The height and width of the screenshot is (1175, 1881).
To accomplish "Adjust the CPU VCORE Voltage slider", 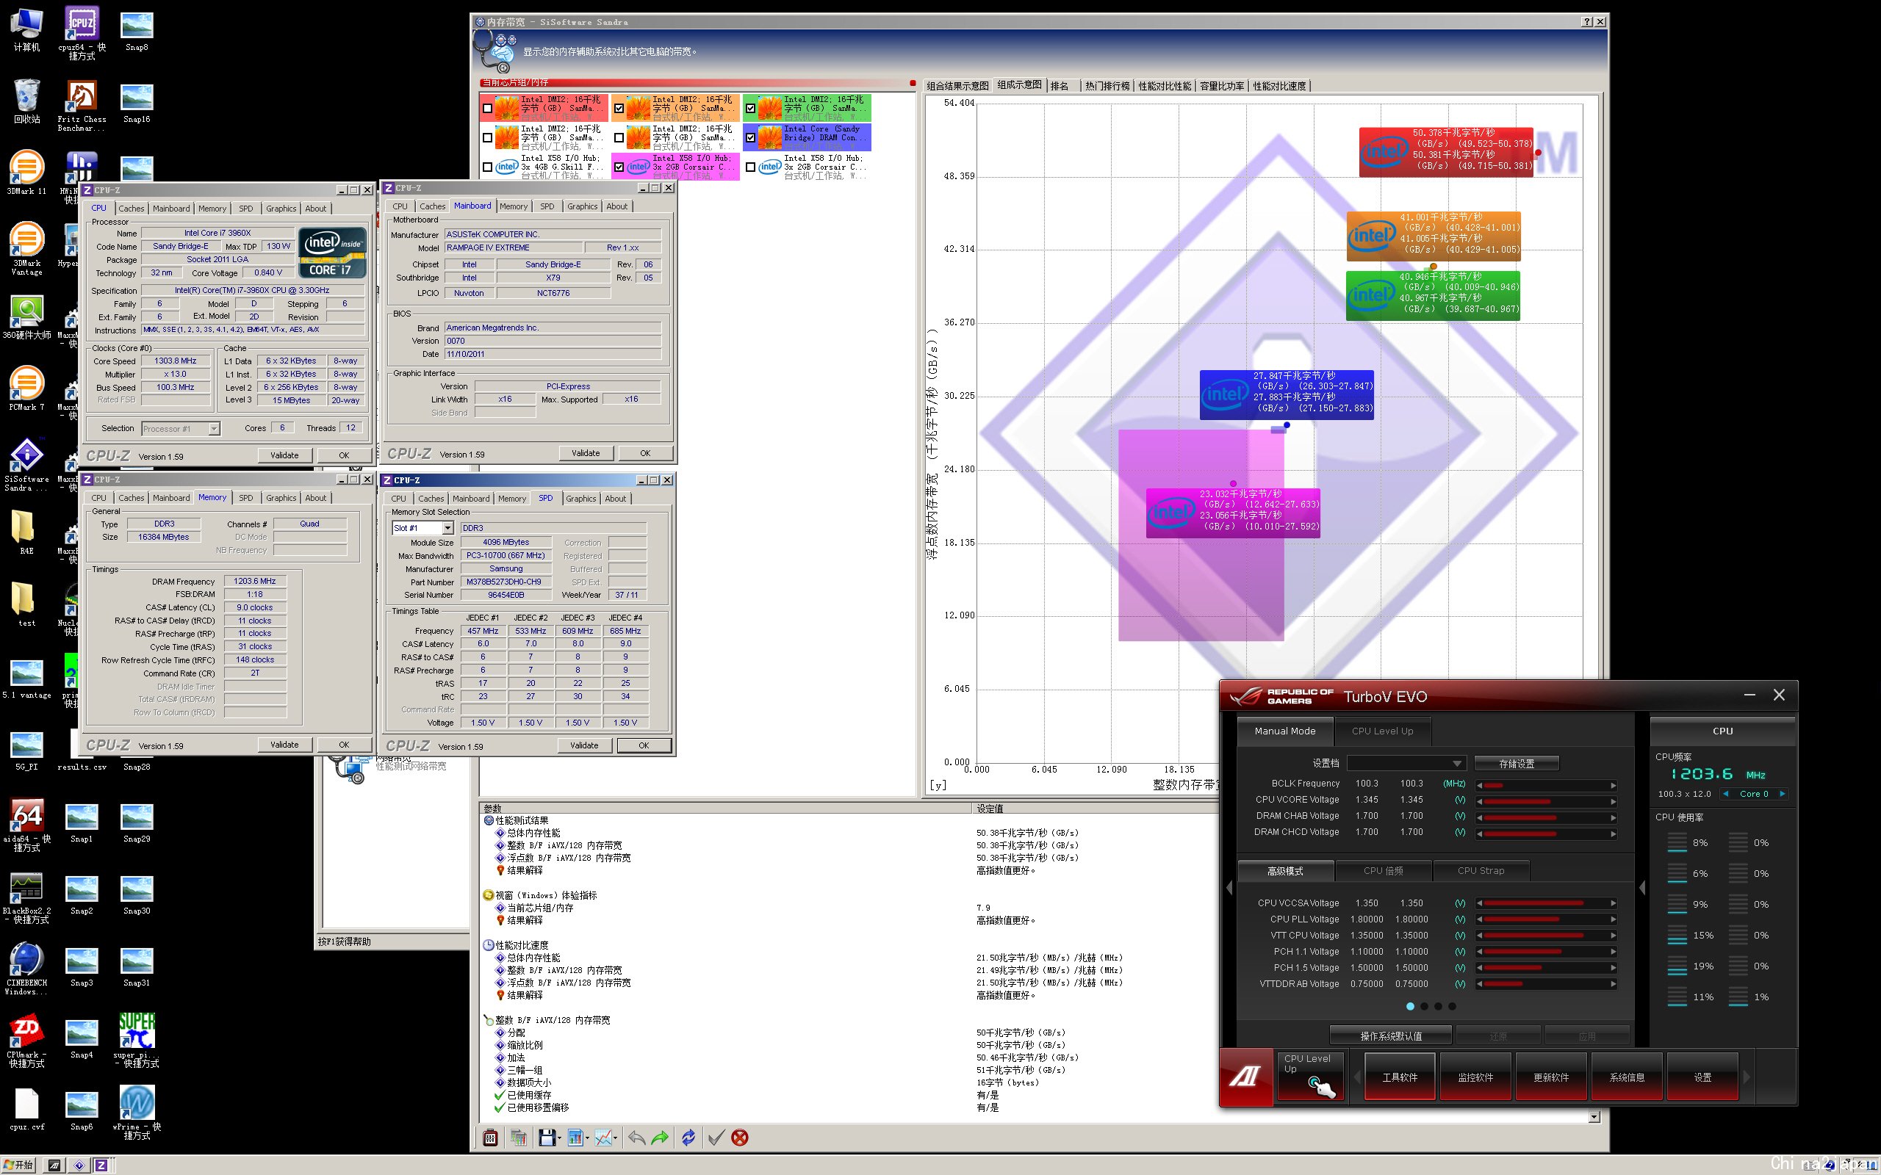I will (x=1546, y=801).
